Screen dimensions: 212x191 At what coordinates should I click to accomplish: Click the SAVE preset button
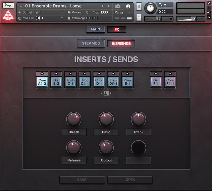pyautogui.click(x=82, y=180)
